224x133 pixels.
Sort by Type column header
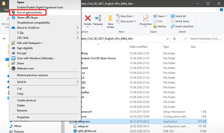pos(166,47)
